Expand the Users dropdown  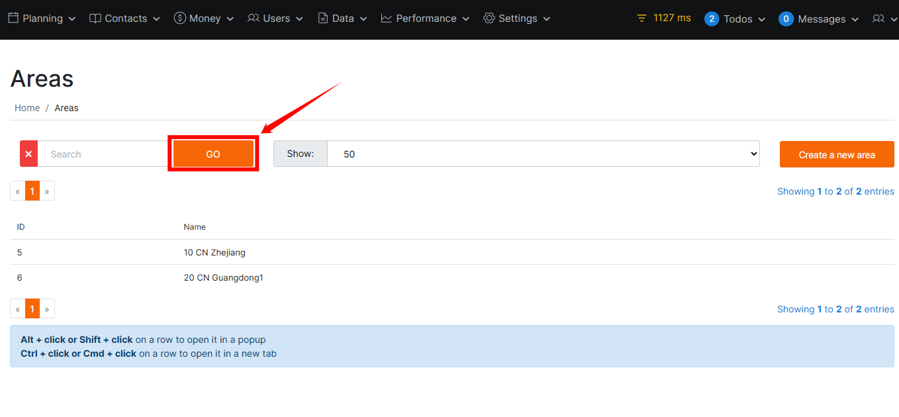tap(275, 19)
